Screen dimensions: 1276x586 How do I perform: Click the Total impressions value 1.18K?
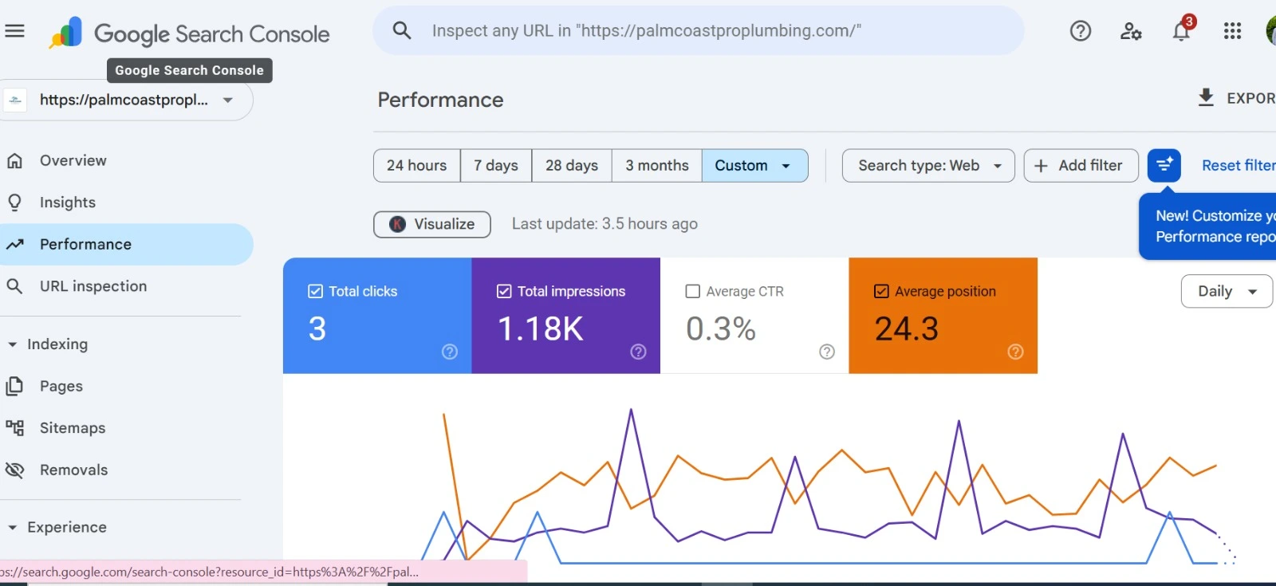541,328
